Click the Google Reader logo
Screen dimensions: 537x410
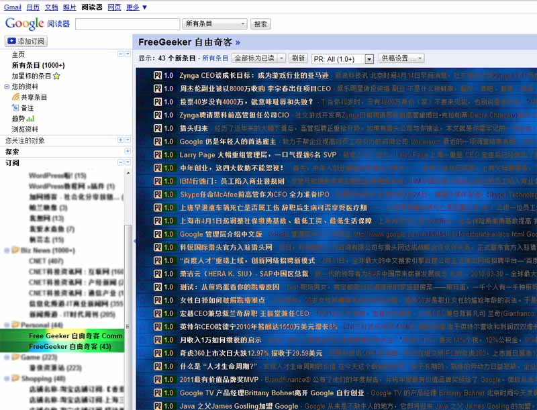[x=38, y=23]
